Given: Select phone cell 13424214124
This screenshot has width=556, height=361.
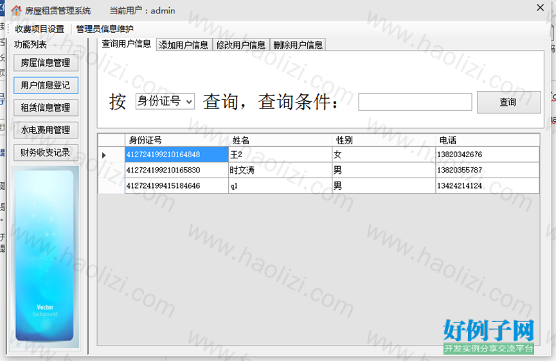Looking at the screenshot, I should (487, 185).
